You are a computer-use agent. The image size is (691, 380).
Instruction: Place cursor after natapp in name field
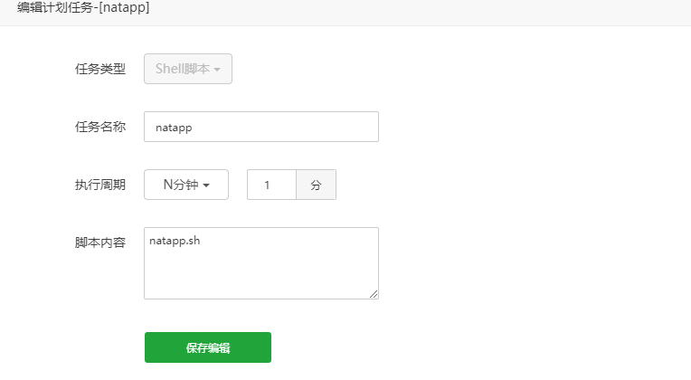pos(194,128)
